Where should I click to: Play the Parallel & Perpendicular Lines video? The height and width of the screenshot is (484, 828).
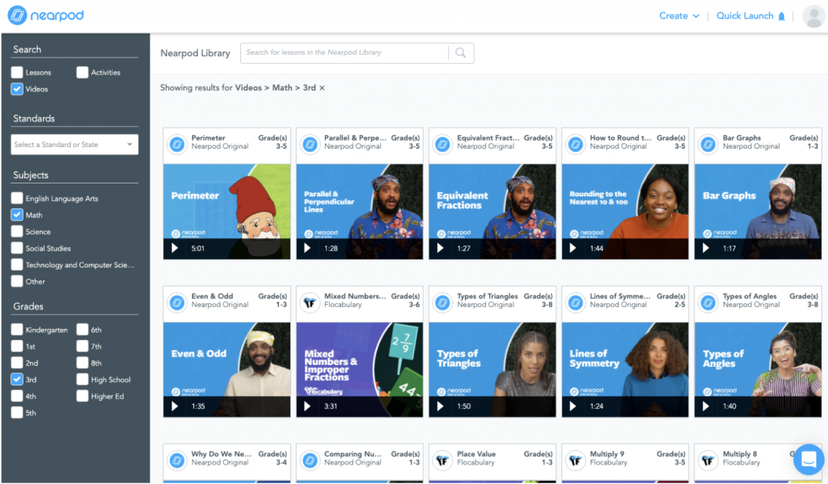coord(307,248)
